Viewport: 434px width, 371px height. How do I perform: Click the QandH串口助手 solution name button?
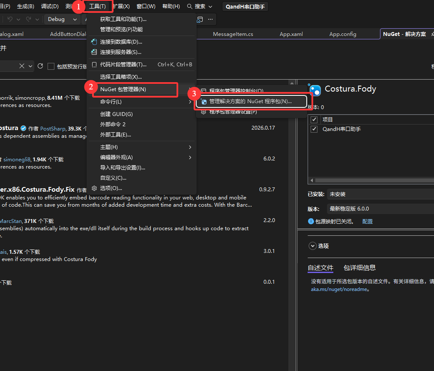click(245, 7)
